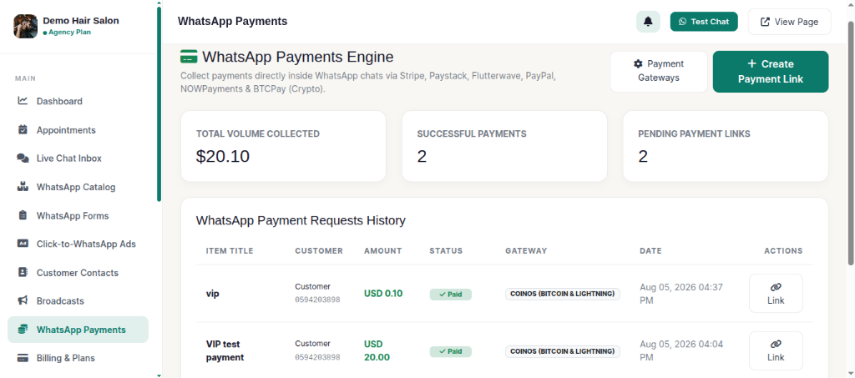Click the View Page button
The width and height of the screenshot is (855, 378).
(x=789, y=22)
